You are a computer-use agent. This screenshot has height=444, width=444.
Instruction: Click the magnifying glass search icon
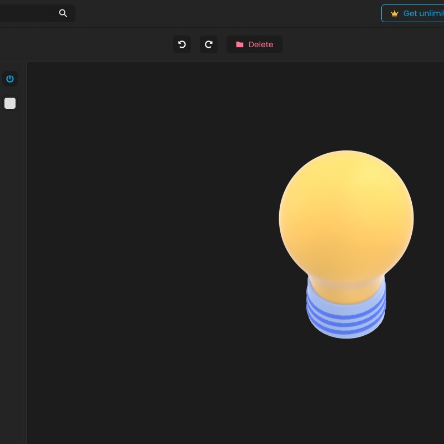(x=63, y=13)
